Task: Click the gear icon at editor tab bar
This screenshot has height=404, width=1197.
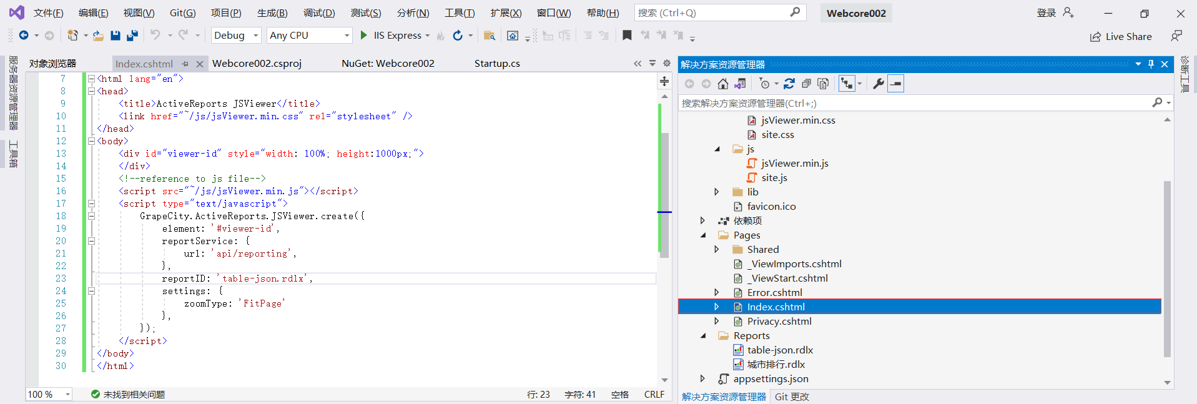Action: 667,63
